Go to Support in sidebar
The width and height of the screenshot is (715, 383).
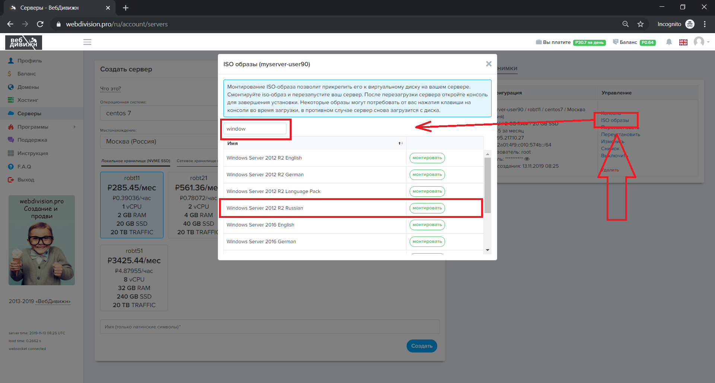pos(32,140)
